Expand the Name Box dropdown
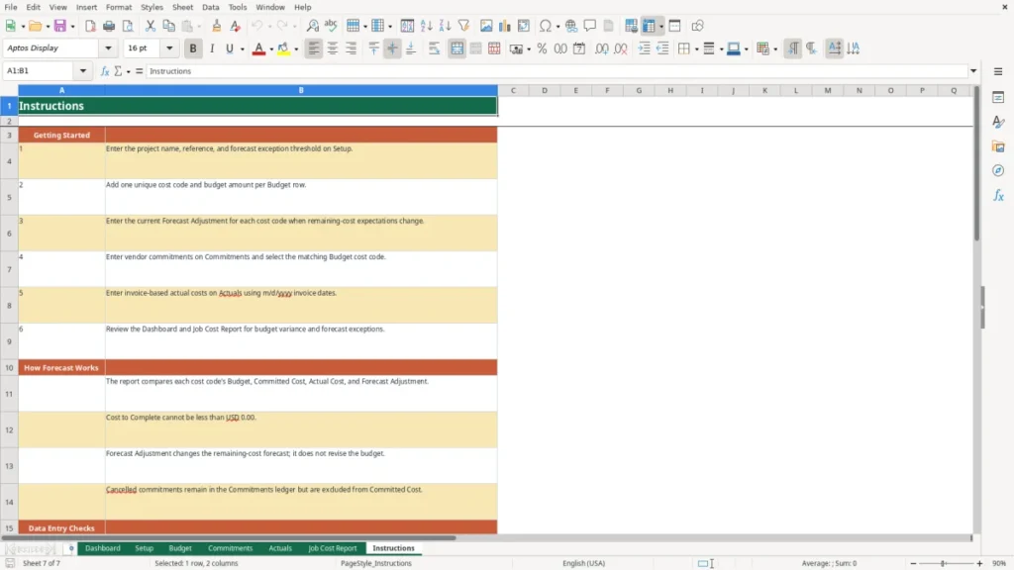 [x=83, y=71]
